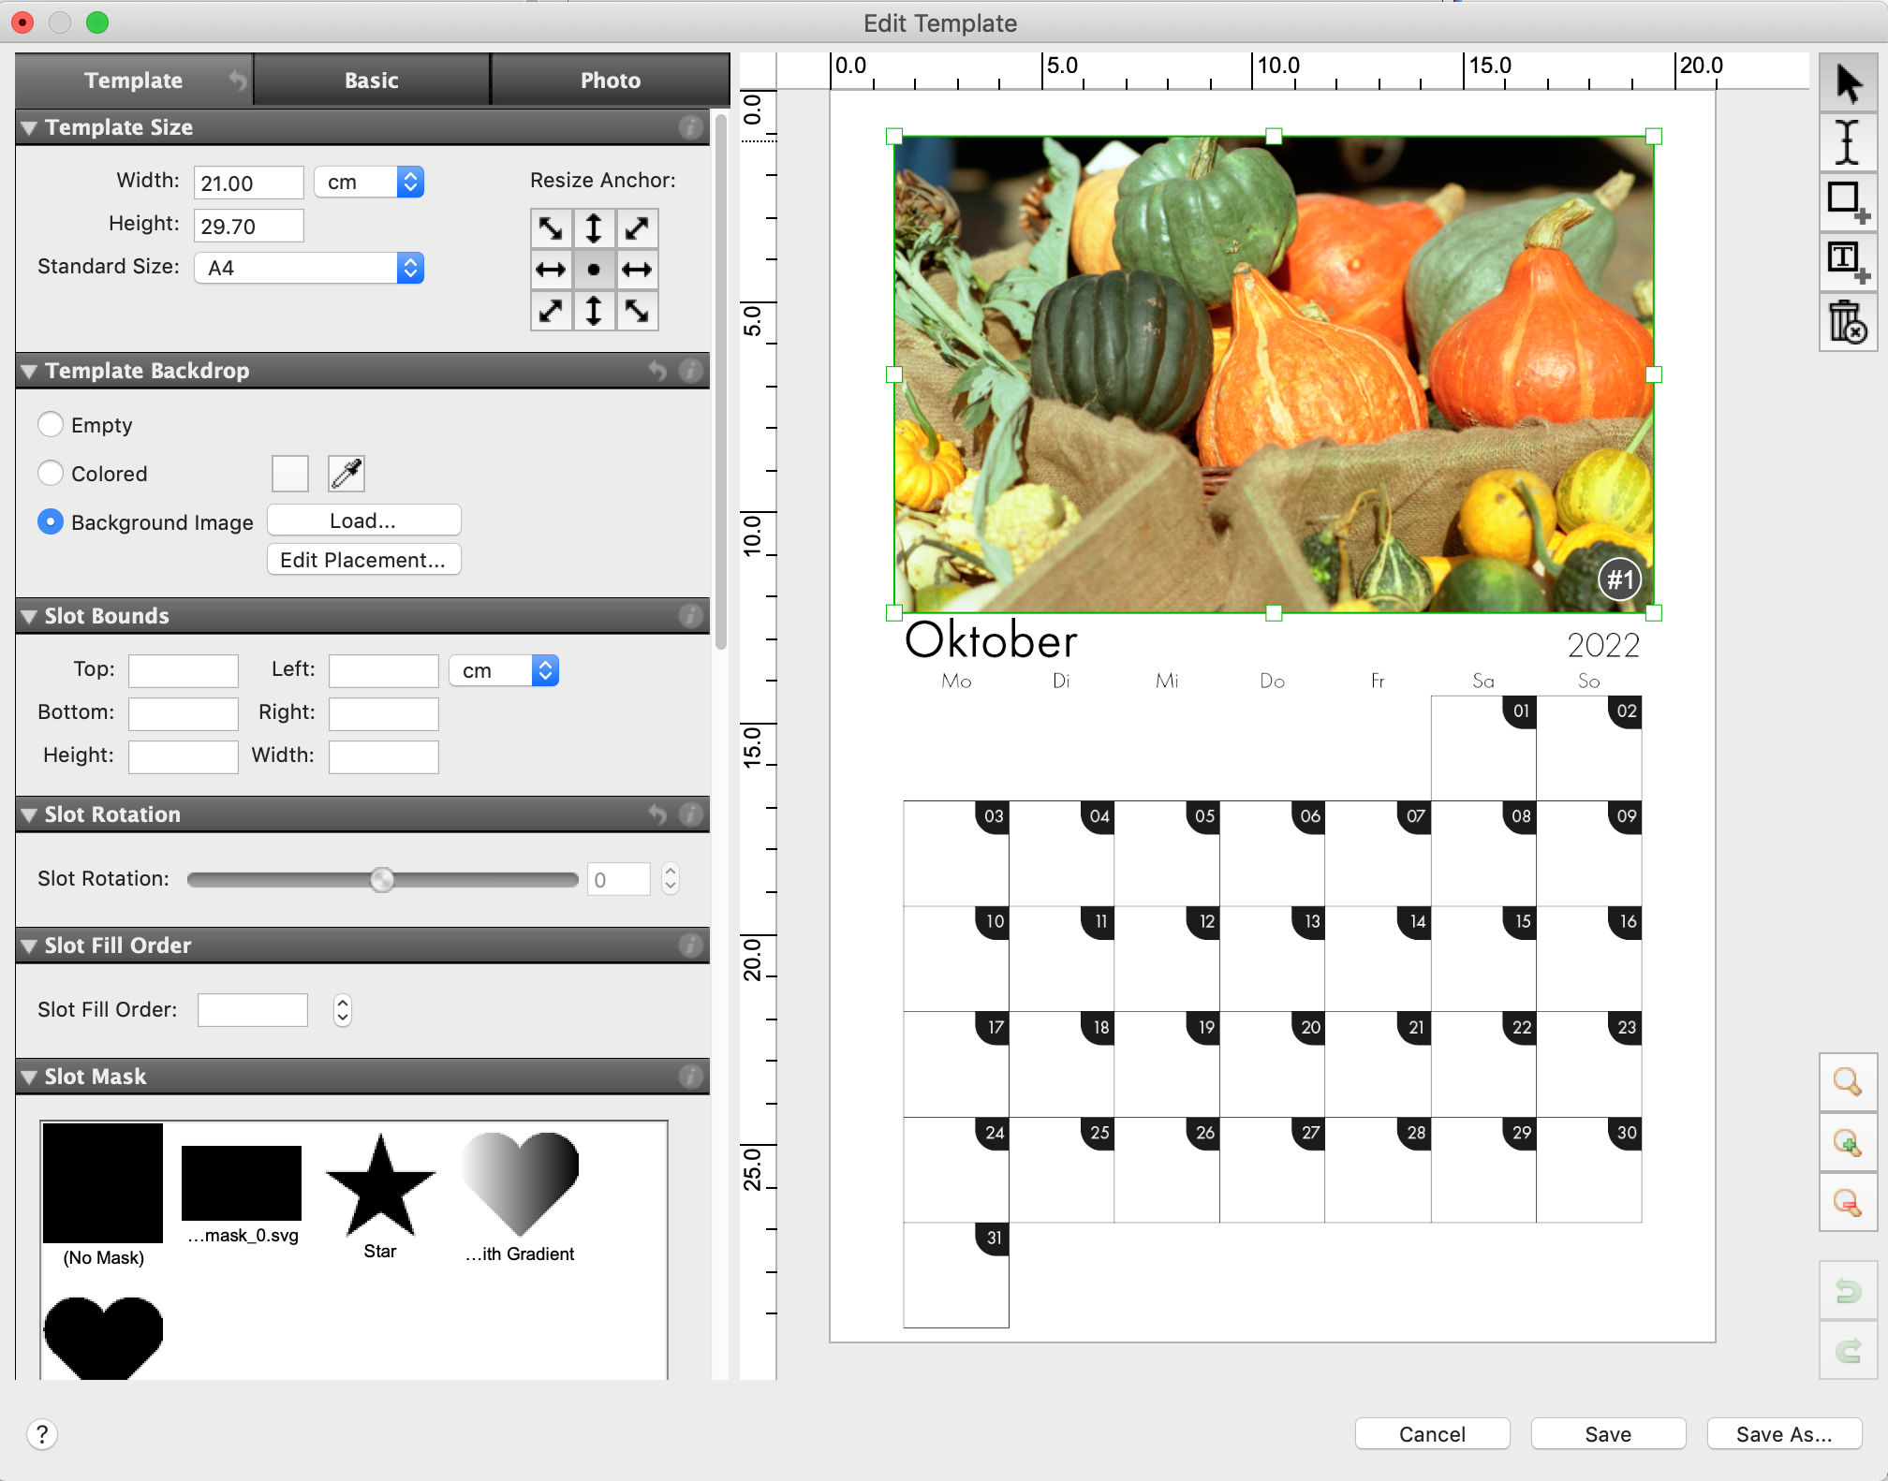
Task: Click the backdrop color swatch
Action: pos(290,474)
